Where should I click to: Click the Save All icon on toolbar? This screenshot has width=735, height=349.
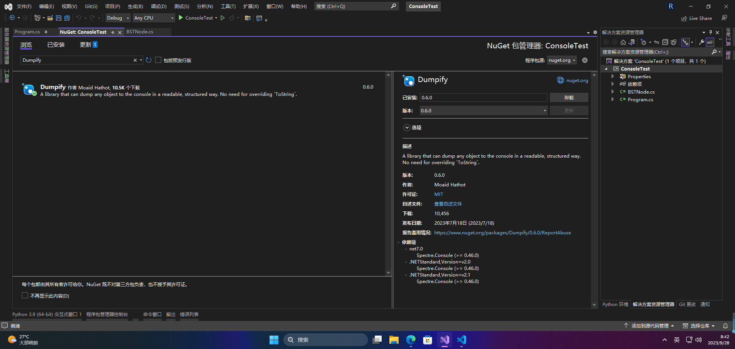click(x=67, y=18)
